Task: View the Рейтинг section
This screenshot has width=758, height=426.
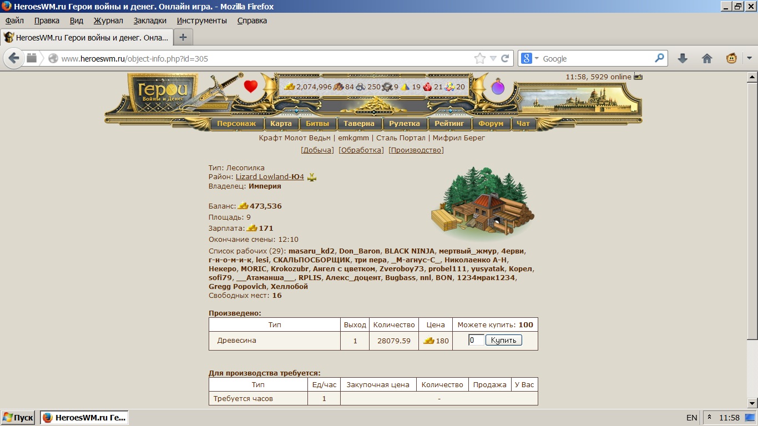Action: coord(449,123)
